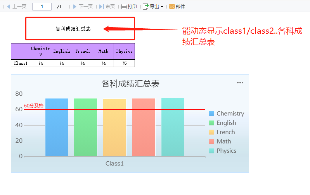This screenshot has width=310, height=195.
Task: Click the 60分及格 threshold line label
Action: [34, 106]
